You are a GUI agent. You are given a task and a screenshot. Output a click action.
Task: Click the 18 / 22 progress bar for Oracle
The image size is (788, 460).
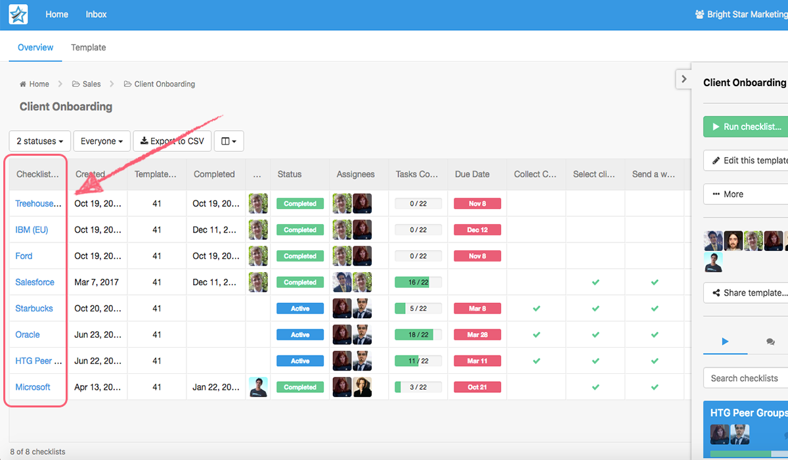(x=418, y=335)
